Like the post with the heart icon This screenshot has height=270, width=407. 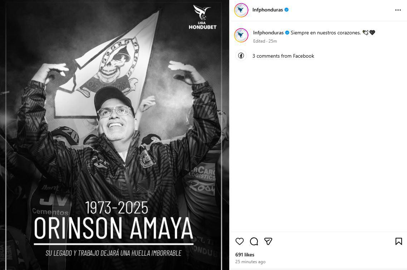pos(240,241)
